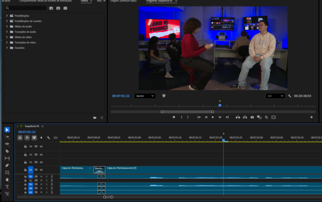Choose the Type text tool
322x202 pixels.
[7, 187]
